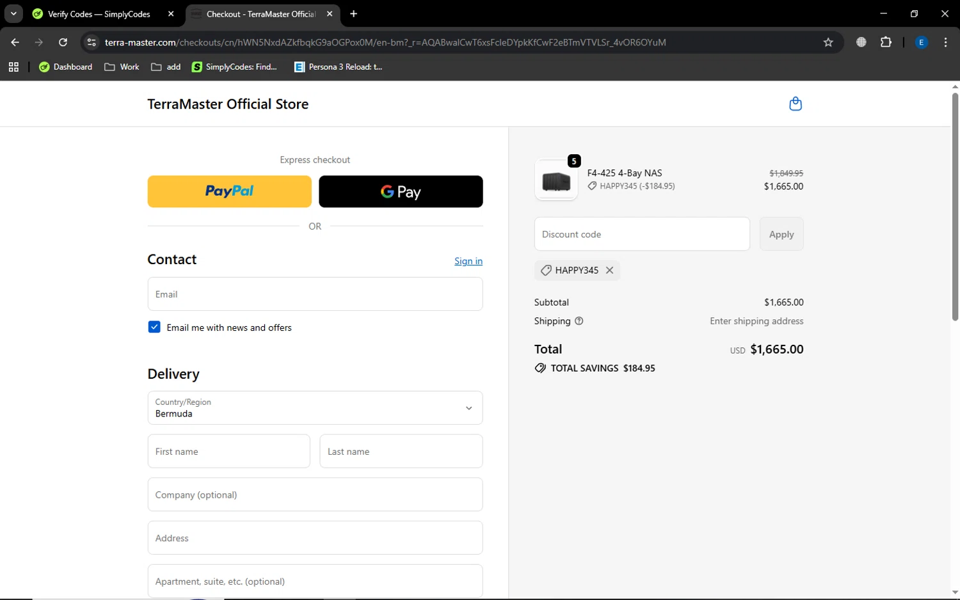The width and height of the screenshot is (960, 600).
Task: Click the TerraMaster Official Store title
Action: [x=228, y=104]
